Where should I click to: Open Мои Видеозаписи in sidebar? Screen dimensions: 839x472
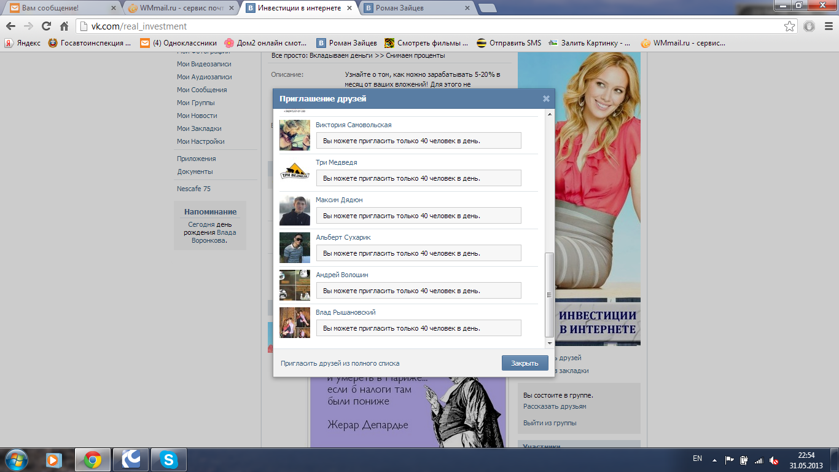[204, 64]
